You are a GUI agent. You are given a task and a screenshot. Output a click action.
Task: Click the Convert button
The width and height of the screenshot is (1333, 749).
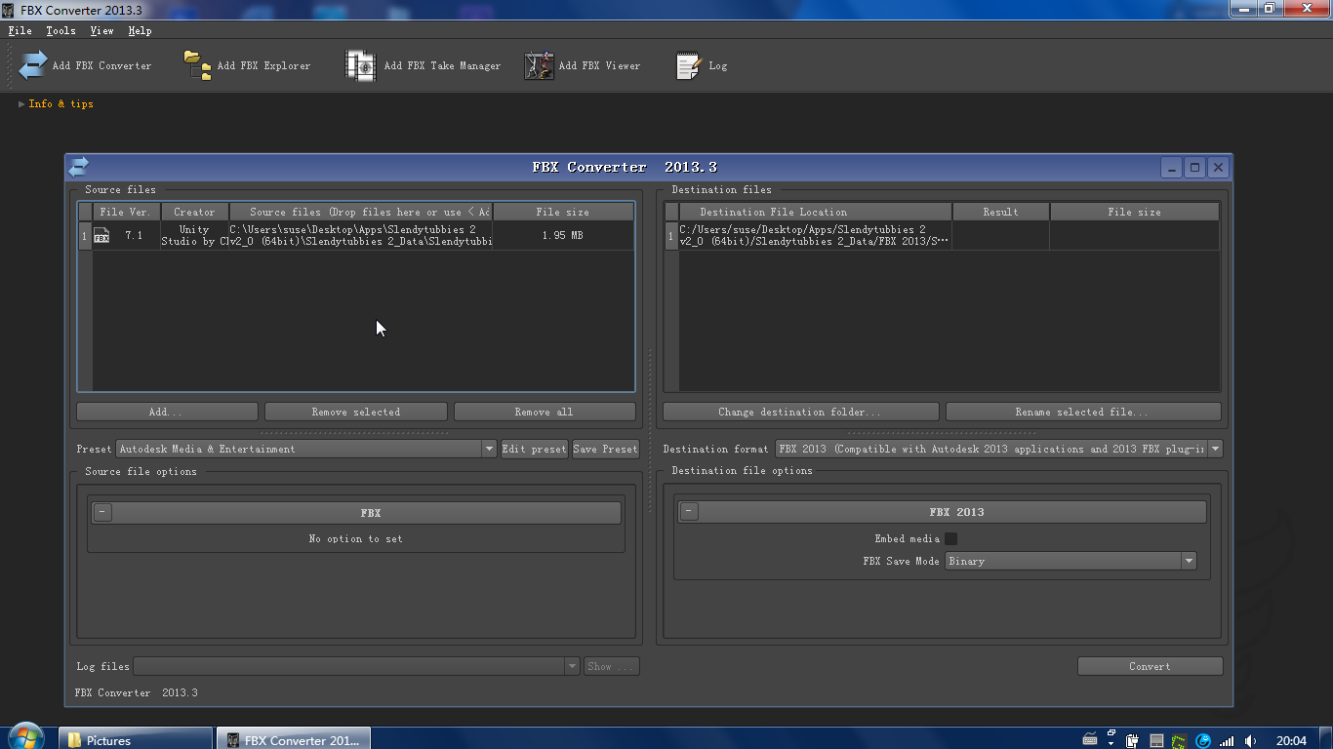1150,666
